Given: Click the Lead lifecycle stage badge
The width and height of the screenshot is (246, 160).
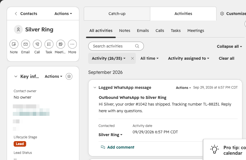Looking at the screenshot, I should (x=20, y=144).
